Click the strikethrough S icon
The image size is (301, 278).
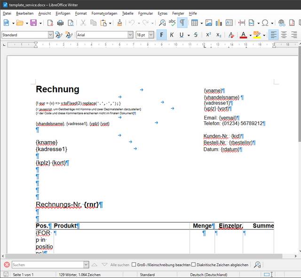pos(196,35)
